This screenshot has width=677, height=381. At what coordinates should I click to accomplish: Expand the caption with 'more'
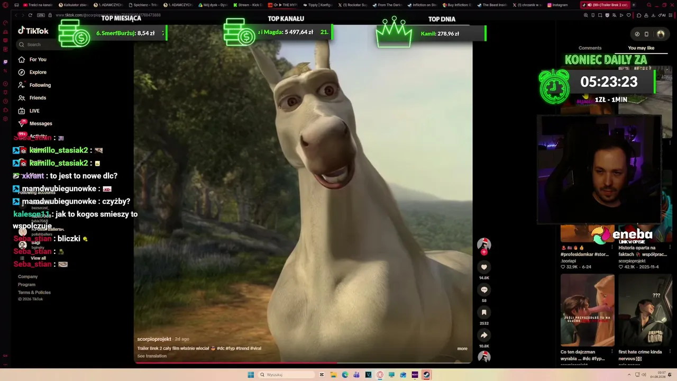(462, 349)
